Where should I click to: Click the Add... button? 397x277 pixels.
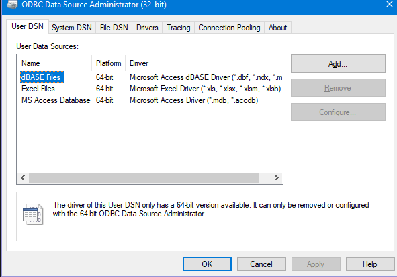(x=338, y=64)
